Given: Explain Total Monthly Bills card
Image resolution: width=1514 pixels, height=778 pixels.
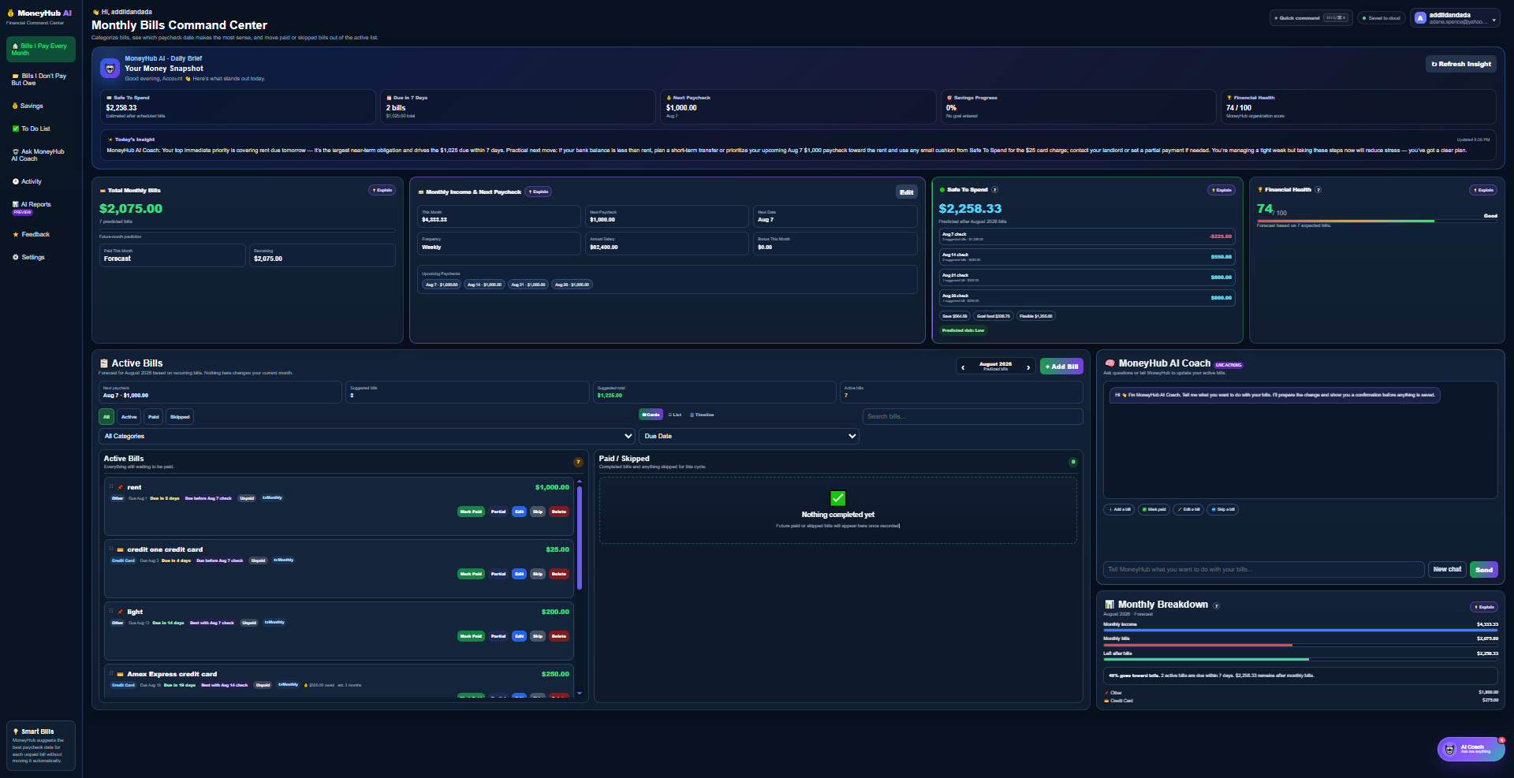Looking at the screenshot, I should pos(382,190).
